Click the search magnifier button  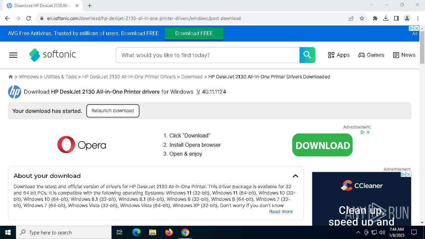(307, 55)
